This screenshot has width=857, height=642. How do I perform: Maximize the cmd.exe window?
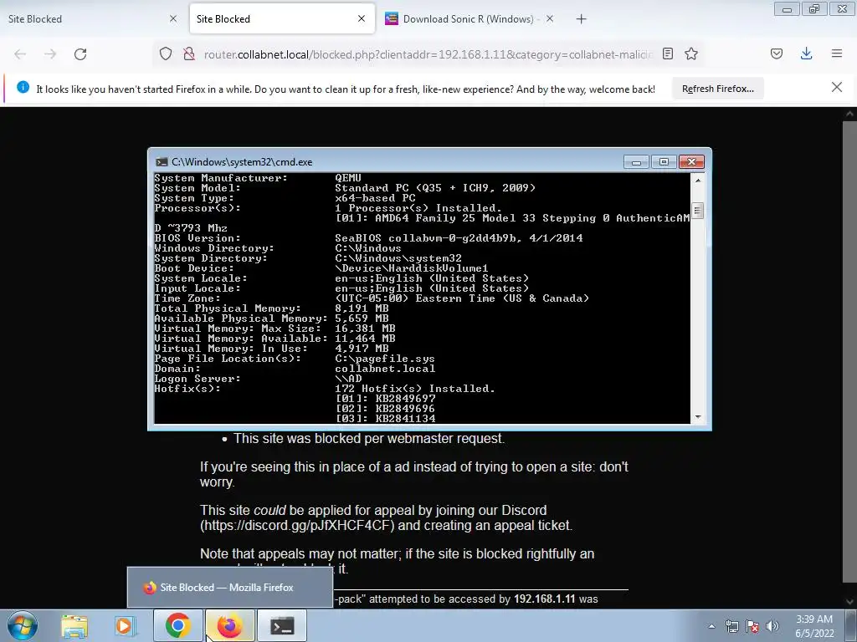[x=664, y=161]
